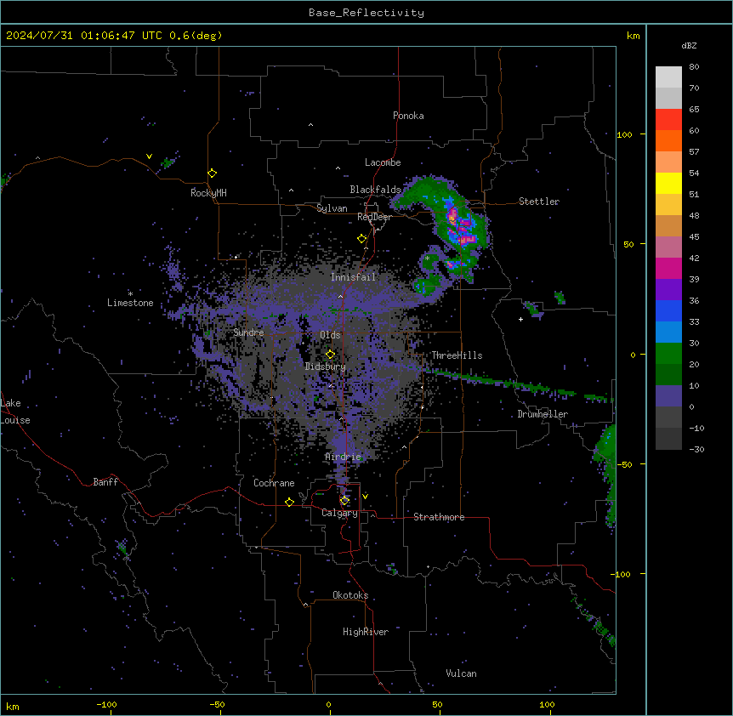Click the Stettler city label
The image size is (733, 716).
[x=539, y=202]
